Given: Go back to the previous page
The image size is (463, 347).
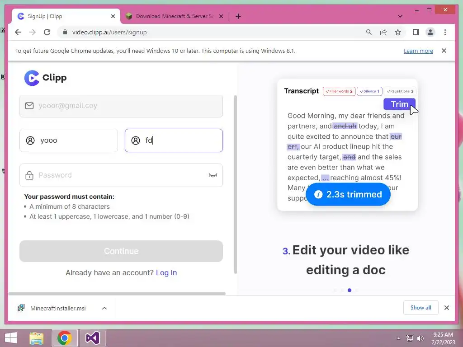Looking at the screenshot, I should click(18, 32).
